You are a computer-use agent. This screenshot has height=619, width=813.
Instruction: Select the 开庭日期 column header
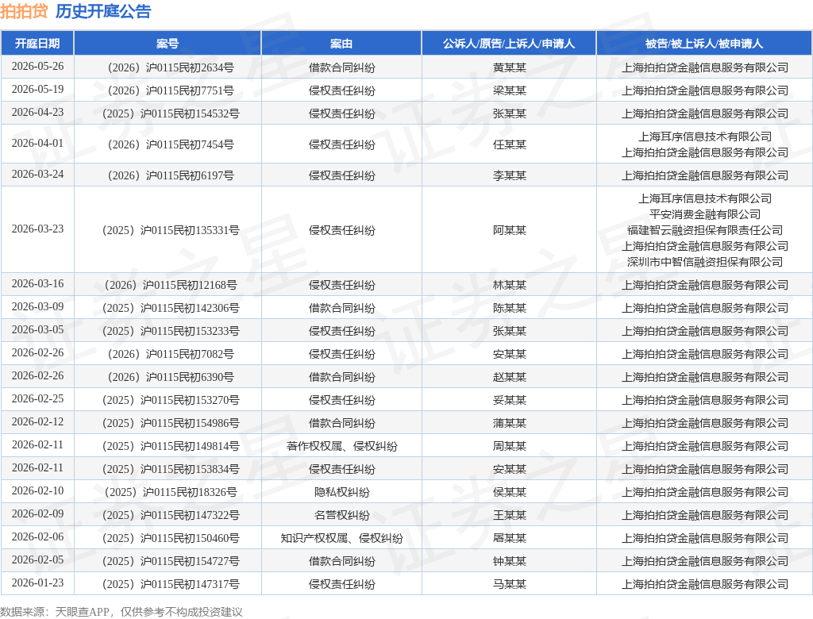pyautogui.click(x=37, y=44)
